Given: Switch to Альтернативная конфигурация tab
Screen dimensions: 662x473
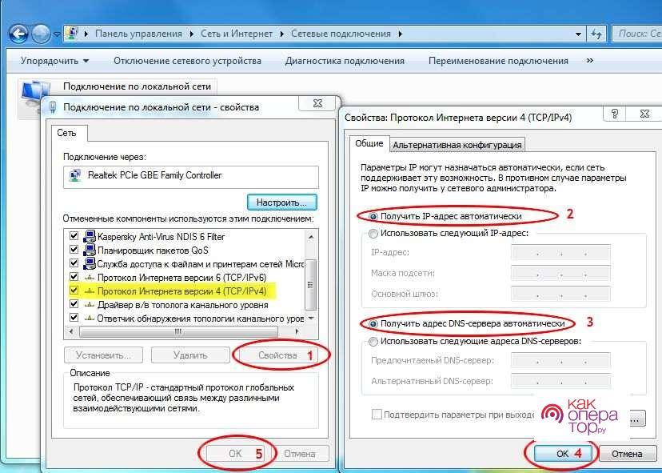Looking at the screenshot, I should pos(457,145).
